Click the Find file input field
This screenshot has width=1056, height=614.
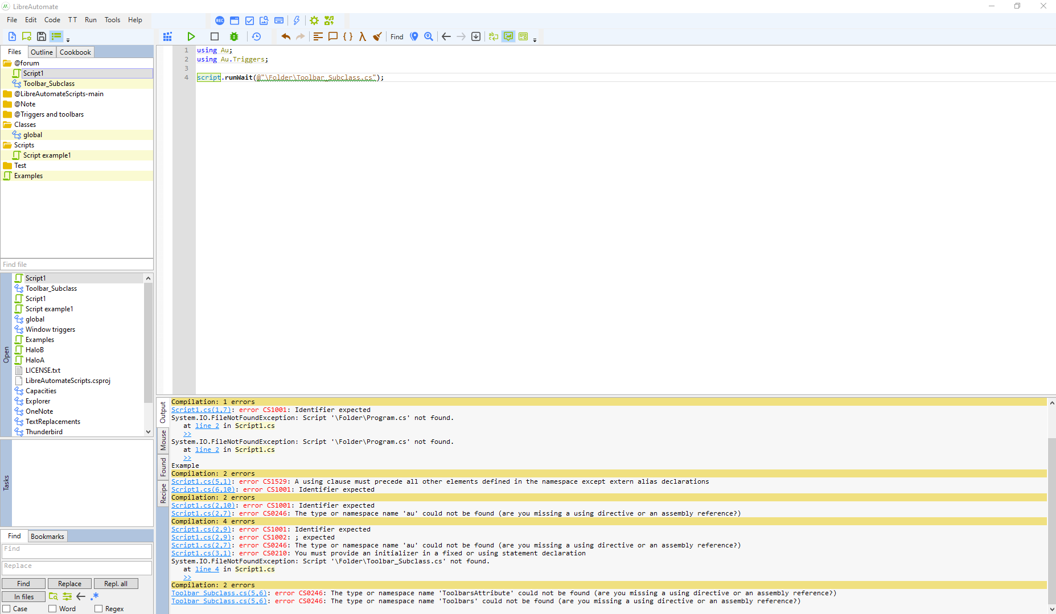pyautogui.click(x=77, y=265)
